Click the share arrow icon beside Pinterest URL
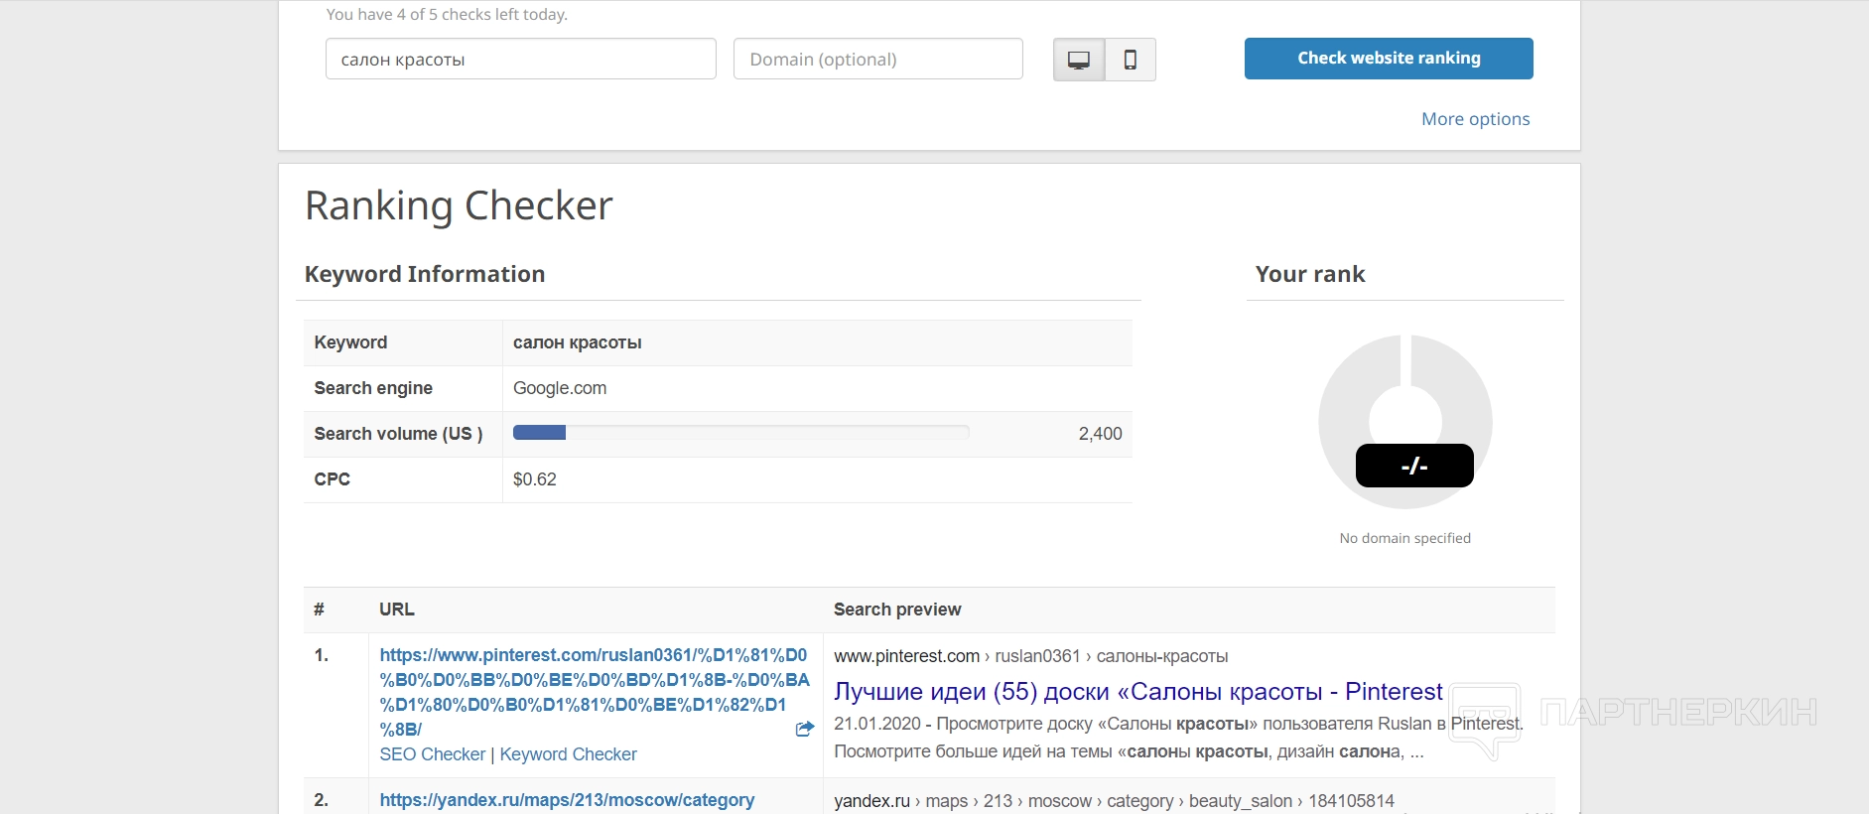 [x=805, y=729]
